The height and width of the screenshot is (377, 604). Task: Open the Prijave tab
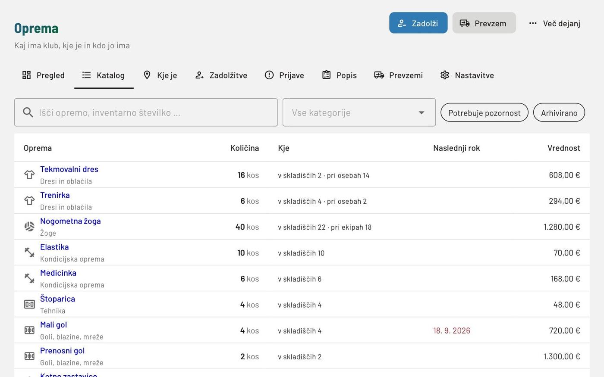point(284,75)
